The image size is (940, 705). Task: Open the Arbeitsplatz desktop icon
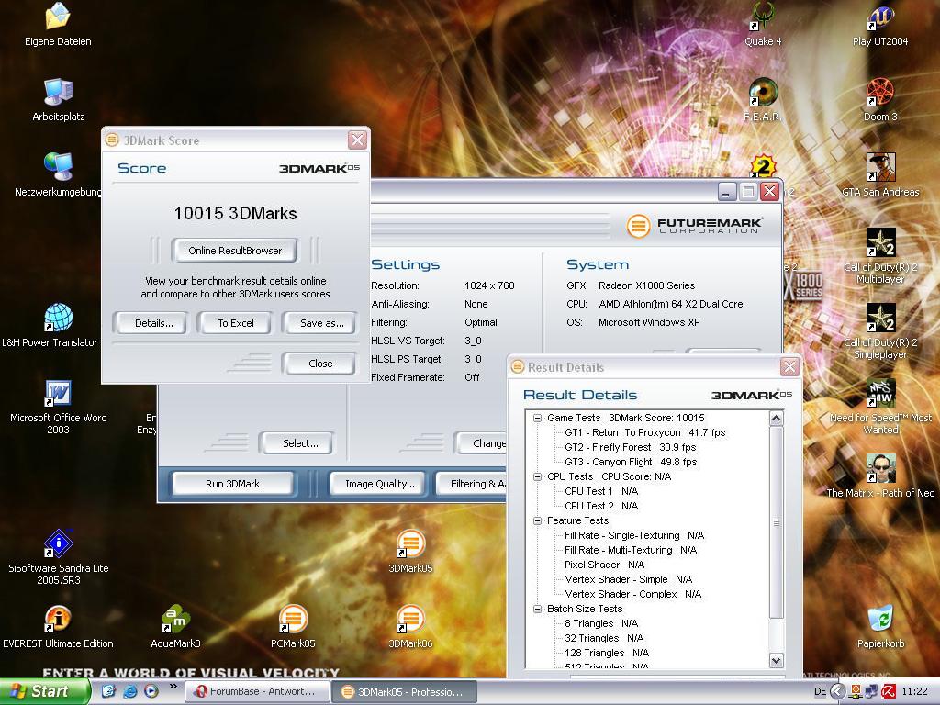click(x=58, y=99)
